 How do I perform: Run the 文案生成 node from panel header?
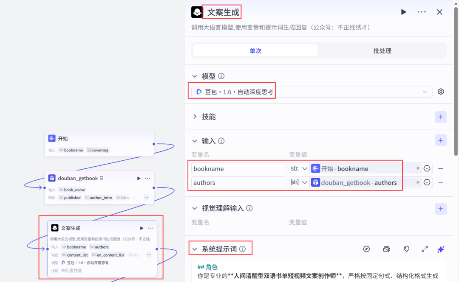[403, 12]
